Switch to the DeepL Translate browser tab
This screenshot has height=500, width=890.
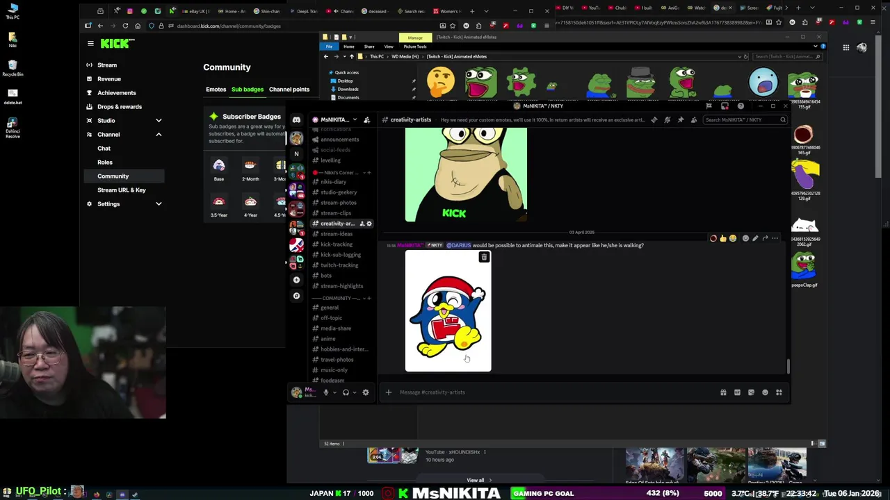pyautogui.click(x=302, y=11)
